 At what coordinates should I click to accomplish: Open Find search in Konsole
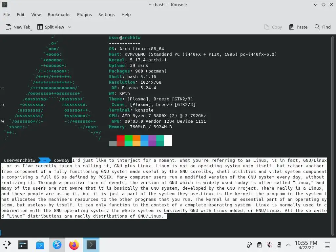(323, 27)
